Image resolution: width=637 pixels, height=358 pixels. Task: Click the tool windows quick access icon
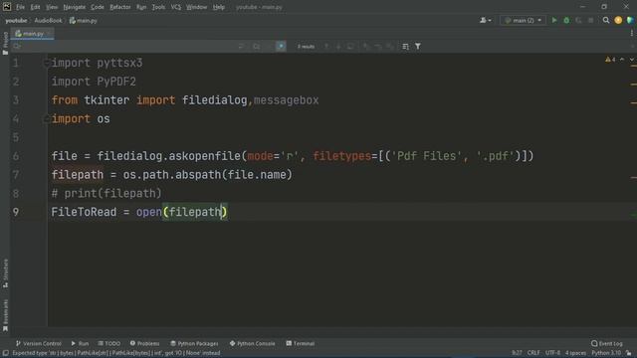[x=6, y=353]
